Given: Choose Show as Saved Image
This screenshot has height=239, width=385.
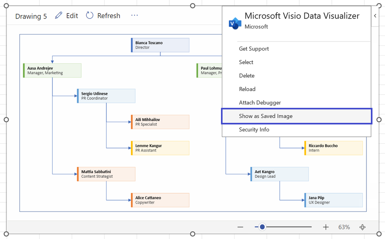Looking at the screenshot, I should [x=267, y=116].
